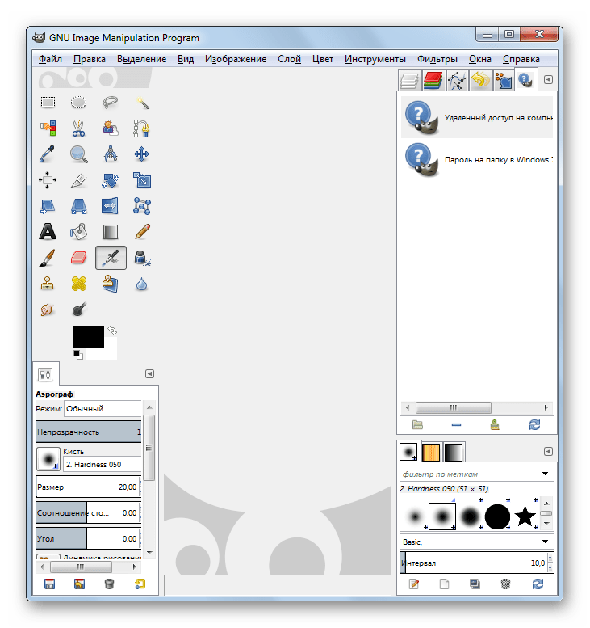Select the Free Select lasso tool
Screen dimensions: 590x628
point(111,103)
